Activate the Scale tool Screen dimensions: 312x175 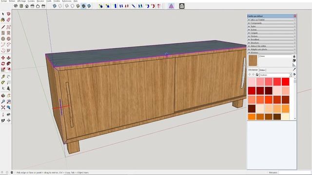click(x=3, y=70)
